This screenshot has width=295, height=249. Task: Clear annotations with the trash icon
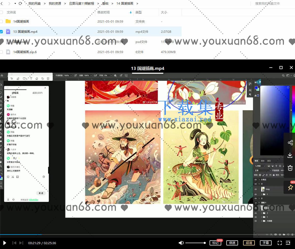[x=48, y=79]
